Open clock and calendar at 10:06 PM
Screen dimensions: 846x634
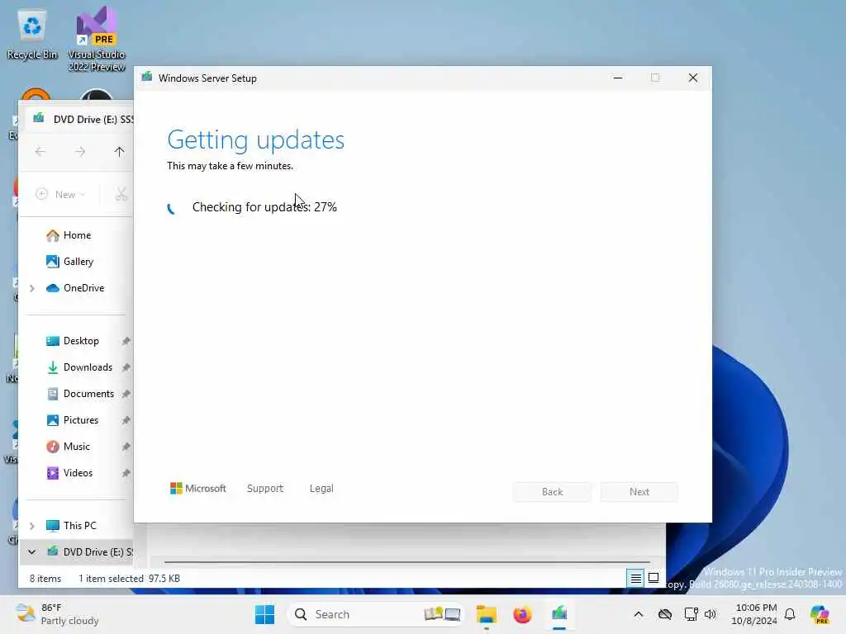point(754,614)
